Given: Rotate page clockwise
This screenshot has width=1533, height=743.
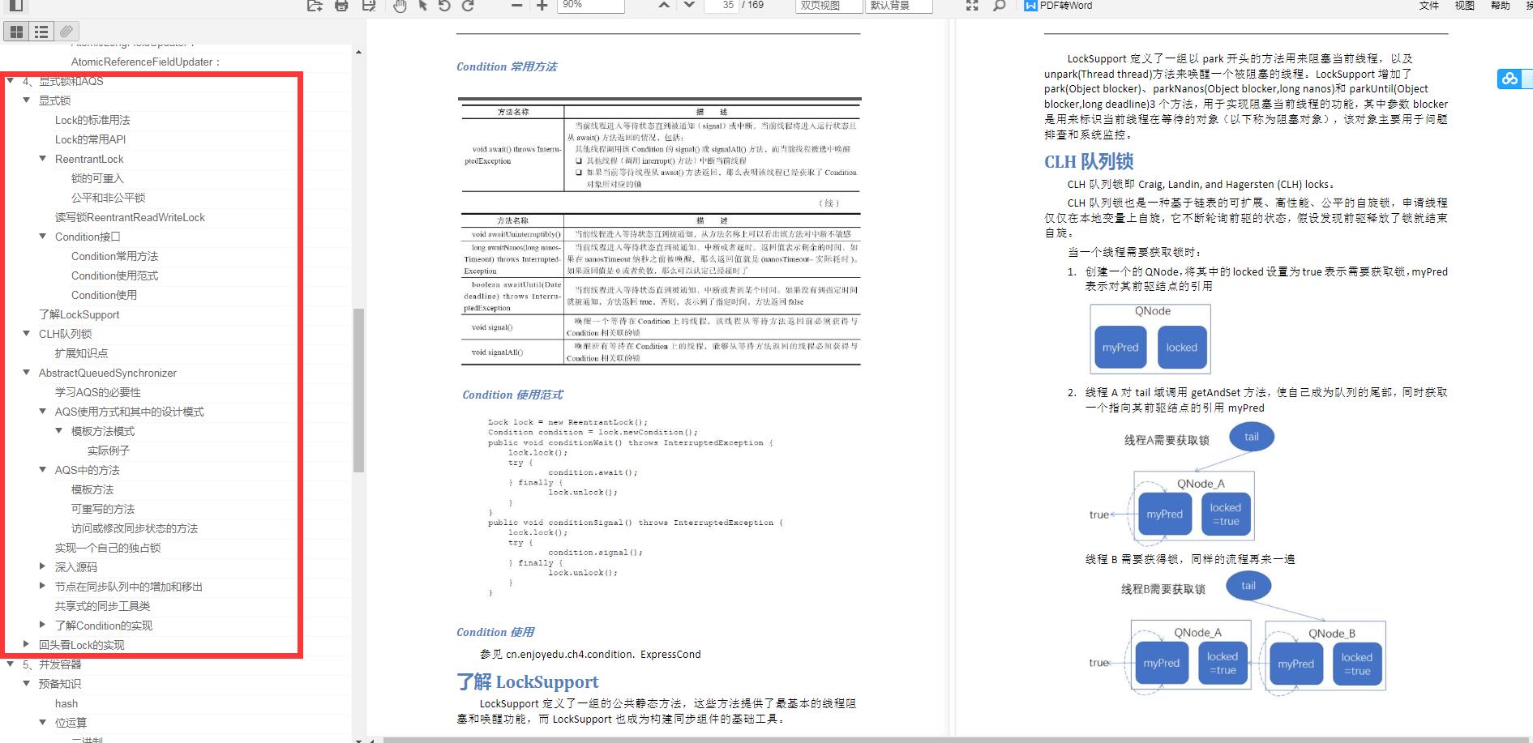Looking at the screenshot, I should (x=468, y=6).
